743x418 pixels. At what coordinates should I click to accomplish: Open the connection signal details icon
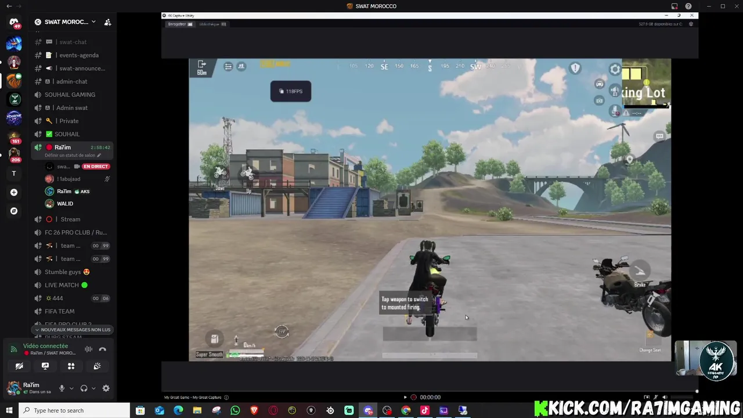[14, 349]
